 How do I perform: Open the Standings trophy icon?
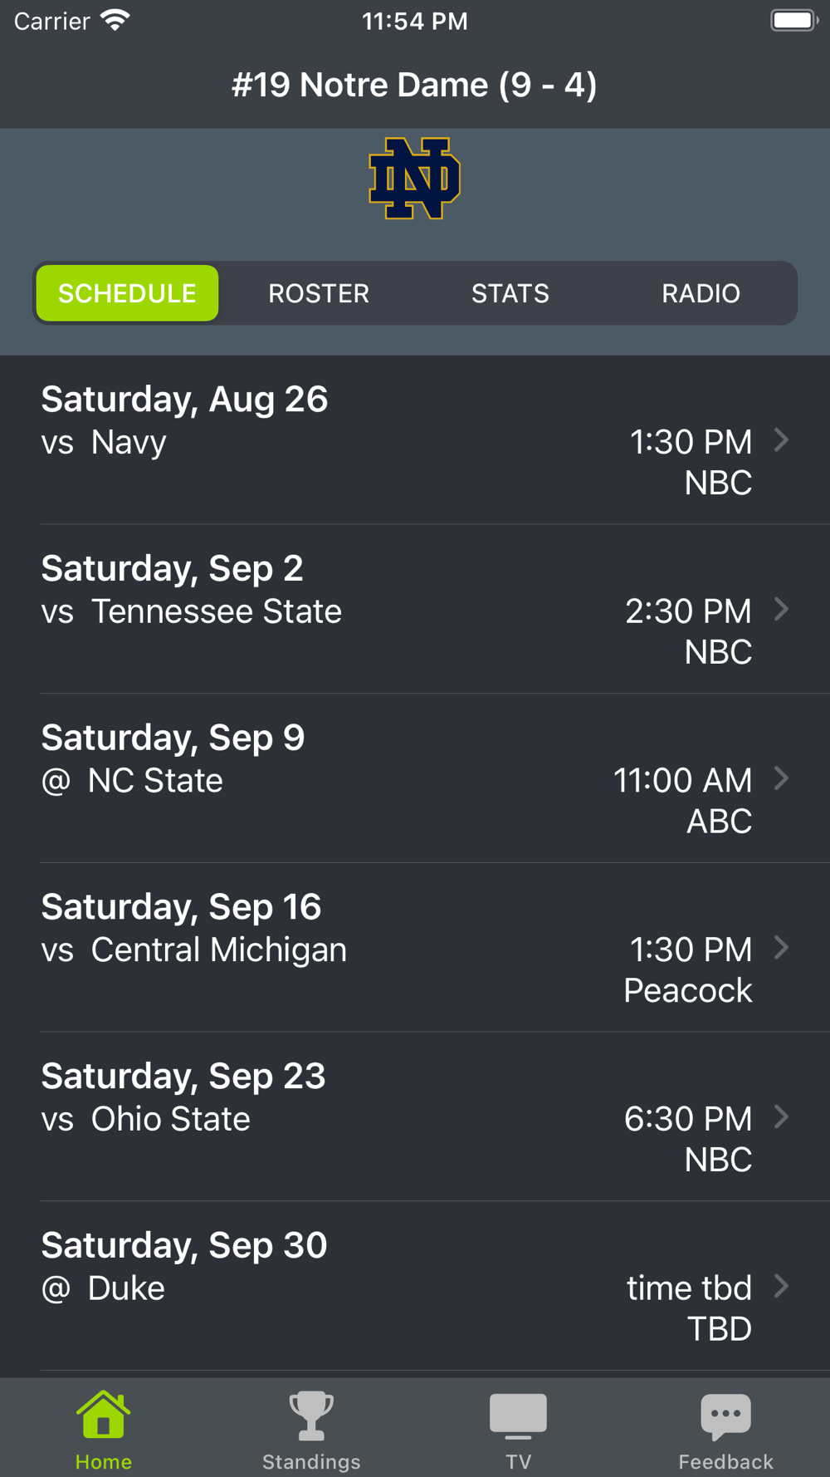[x=311, y=1416]
